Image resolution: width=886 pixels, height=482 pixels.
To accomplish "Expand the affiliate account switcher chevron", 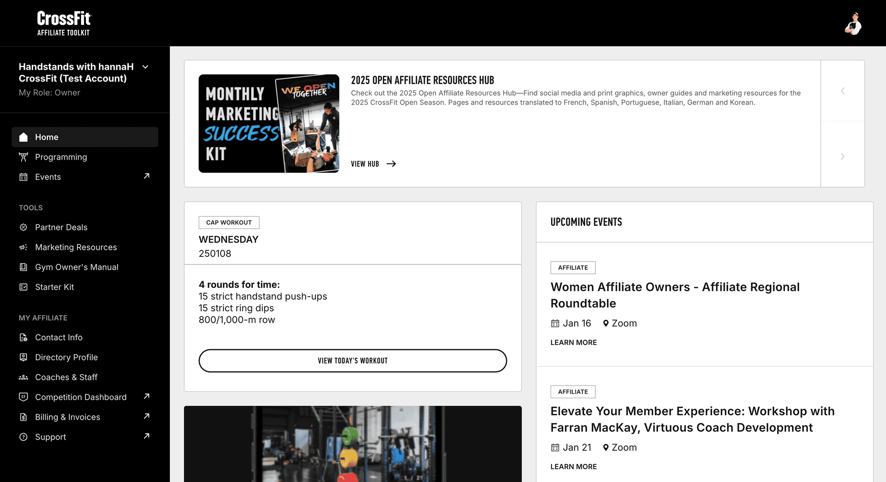I will pyautogui.click(x=145, y=67).
